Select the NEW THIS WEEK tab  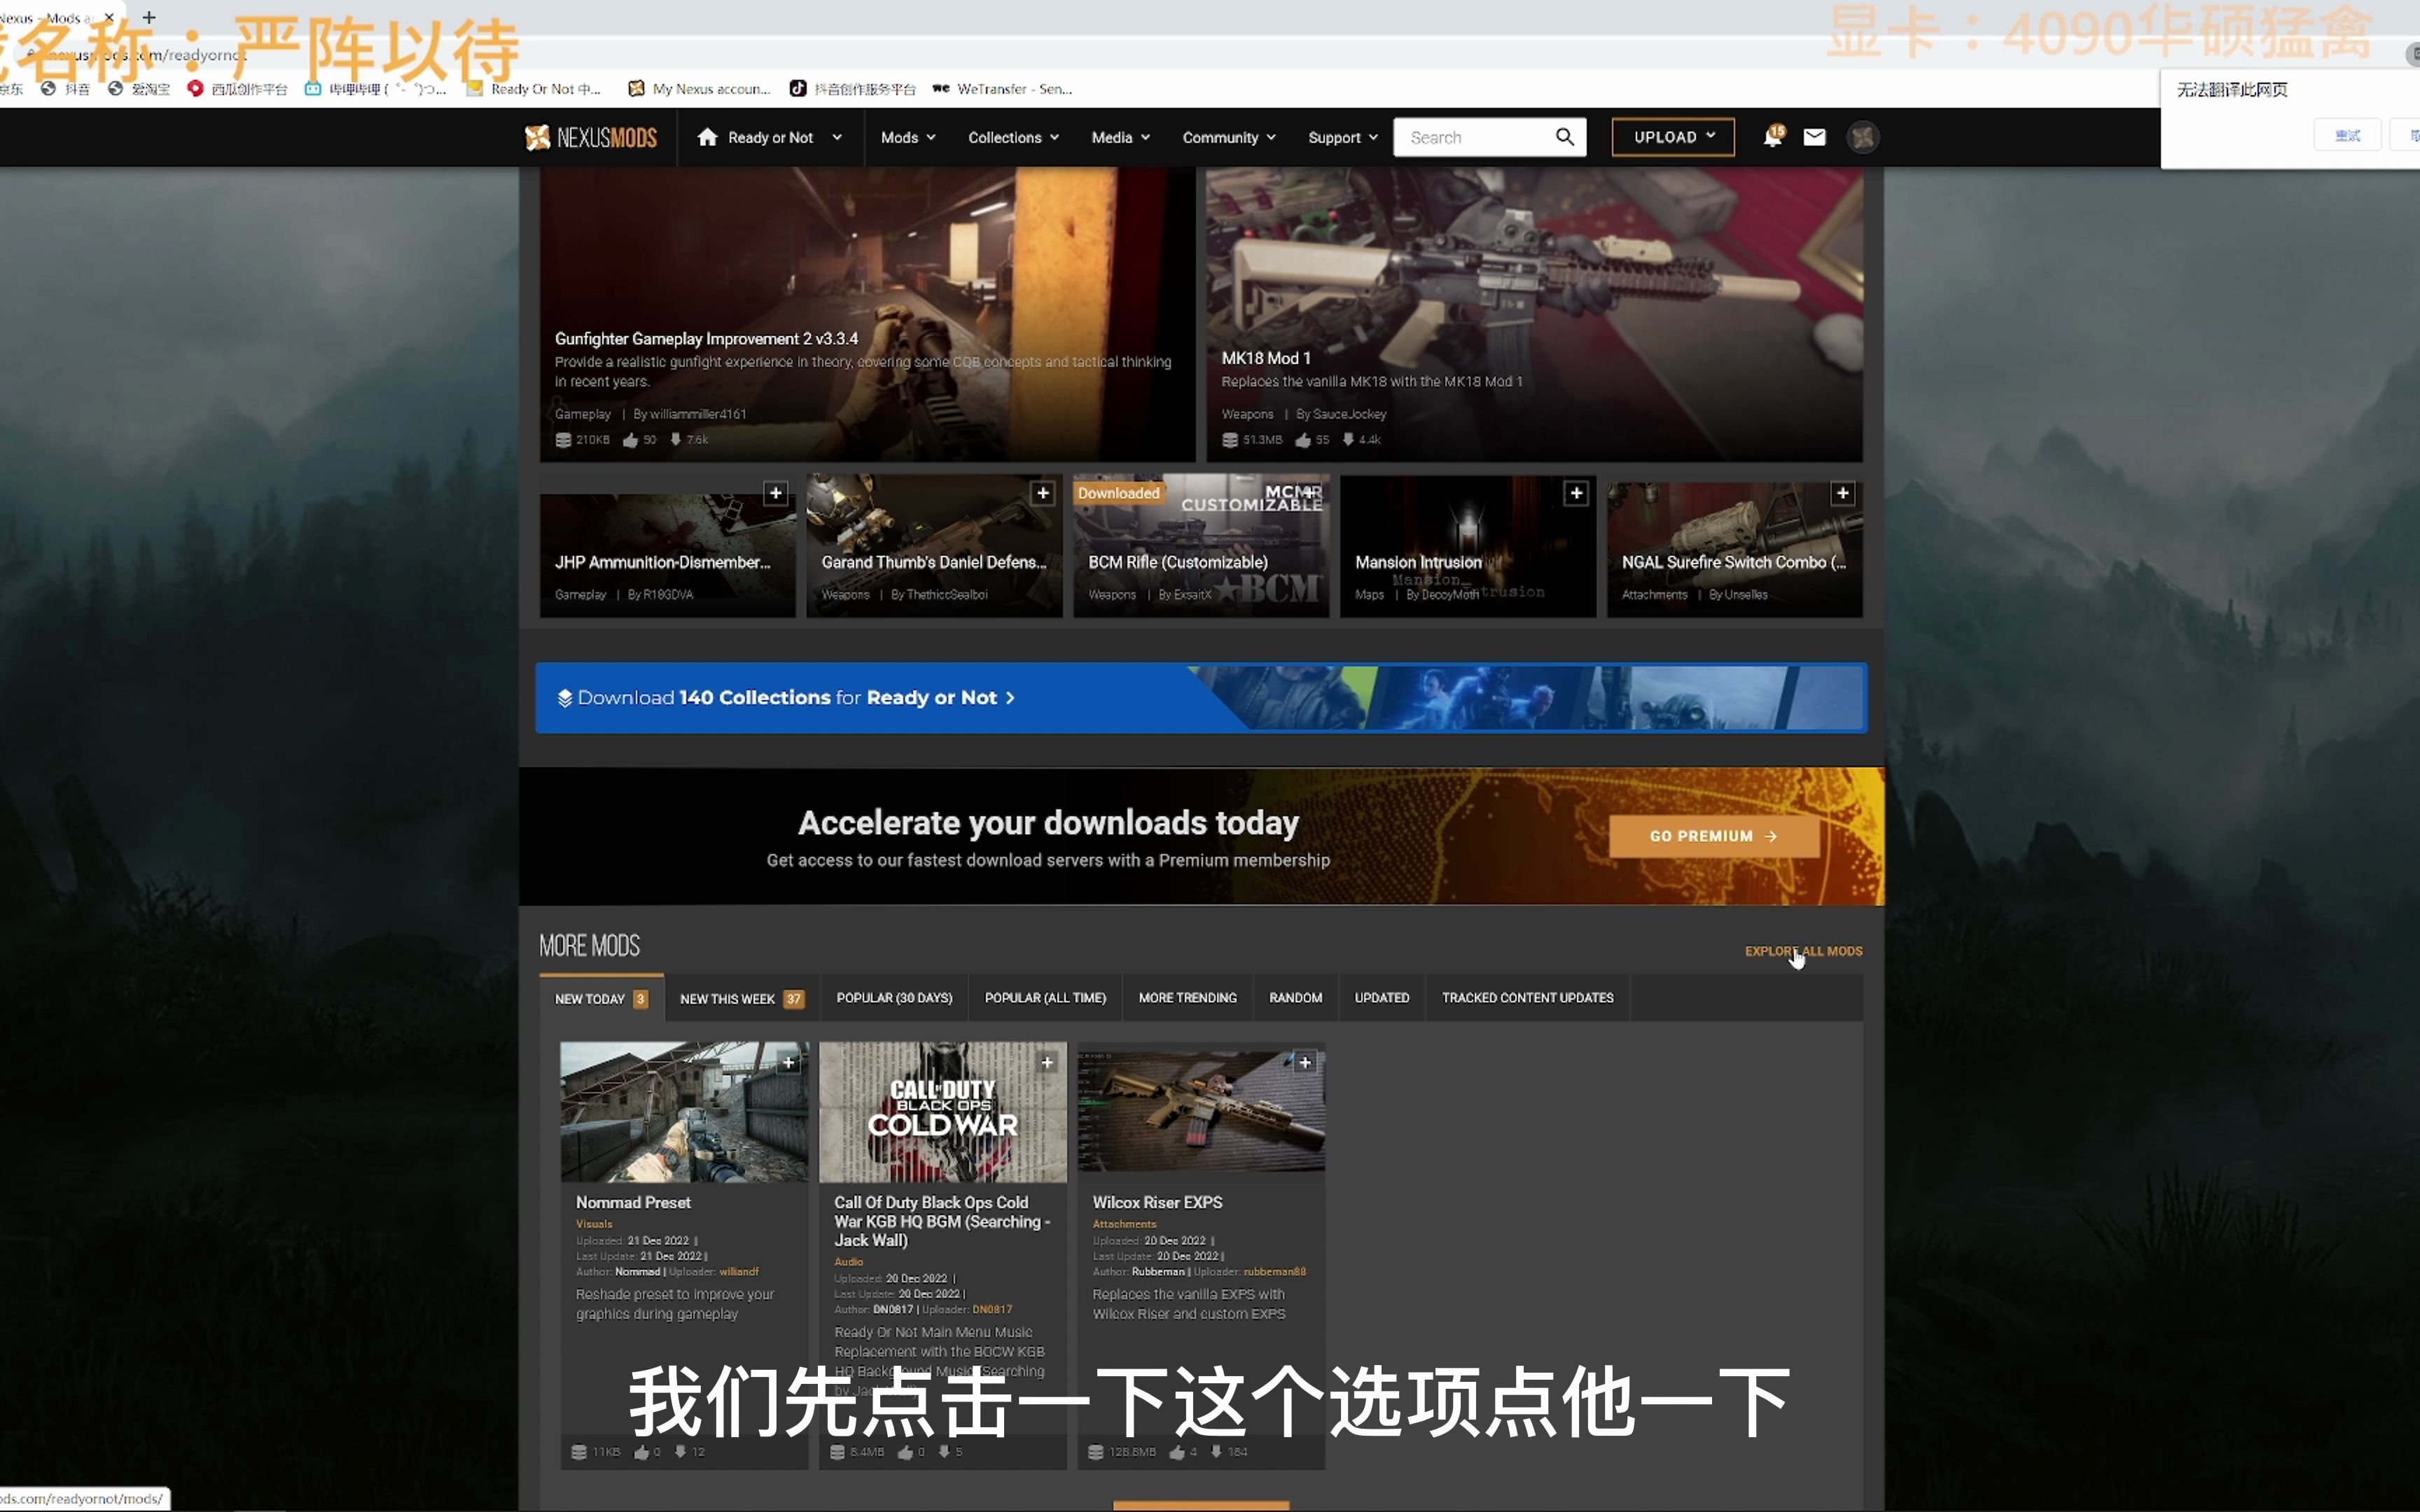point(741,998)
